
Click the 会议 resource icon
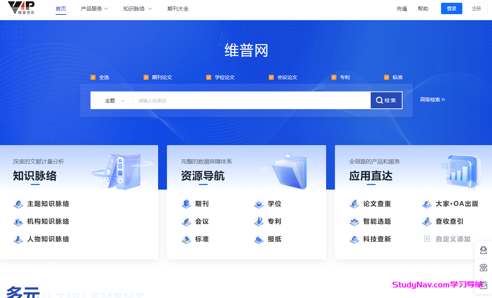(186, 221)
